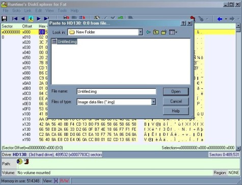Click the red pin icon in toolbar
Viewport: 242px width, 185px height.
193,18
